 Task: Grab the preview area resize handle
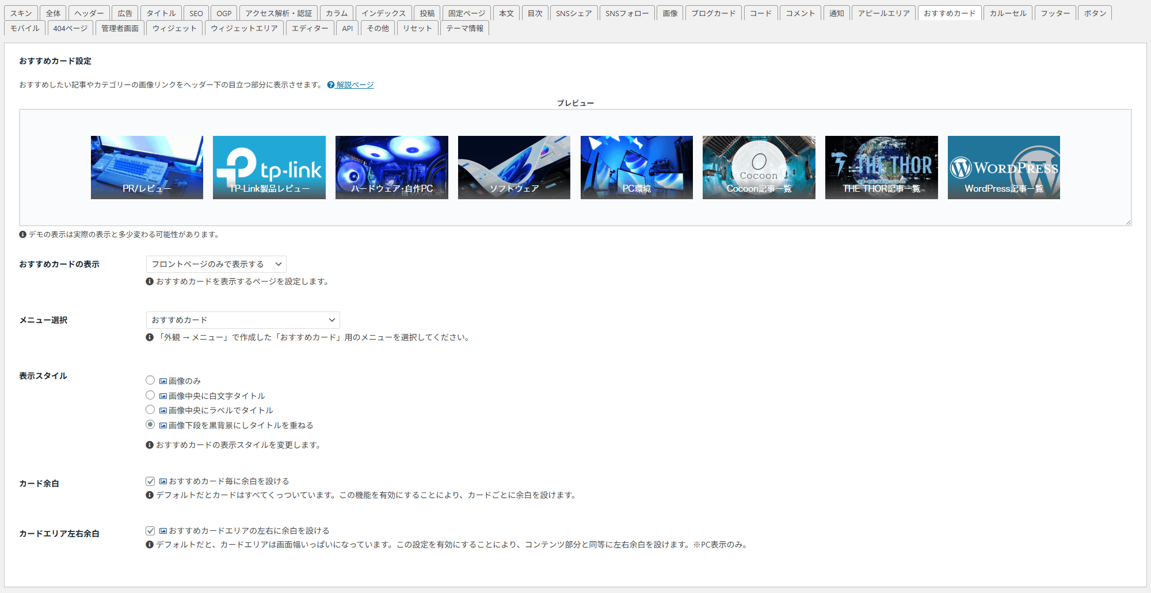(x=1127, y=222)
